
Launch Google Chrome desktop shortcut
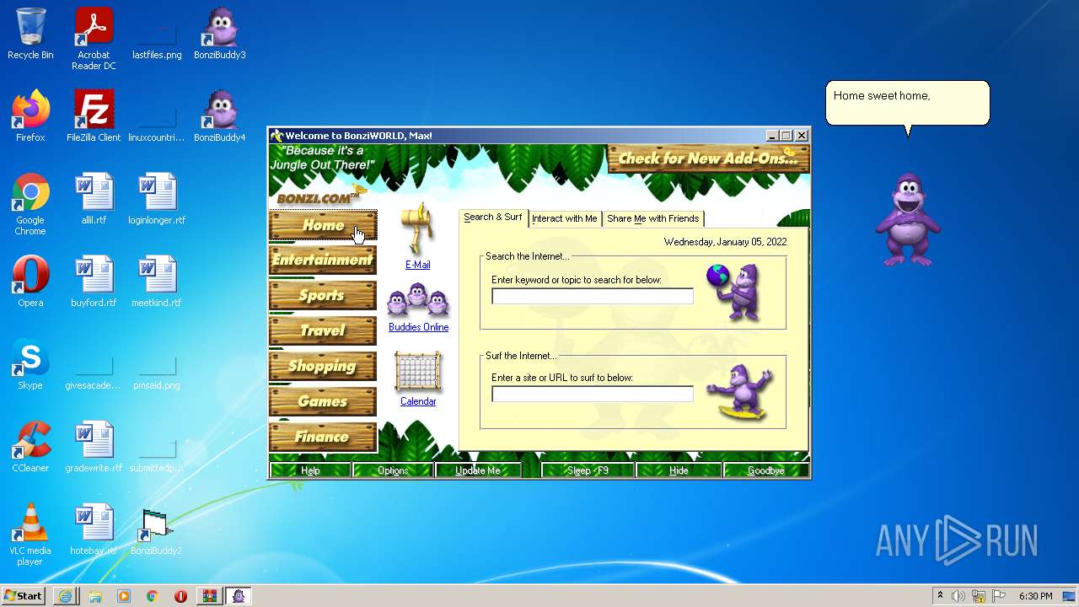30,204
